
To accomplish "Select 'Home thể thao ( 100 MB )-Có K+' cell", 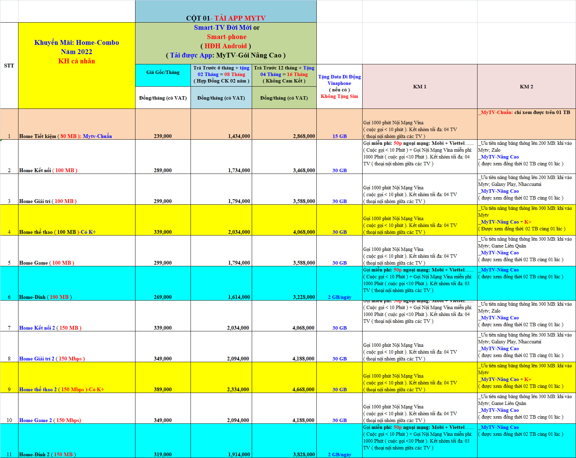I will 77,220.
